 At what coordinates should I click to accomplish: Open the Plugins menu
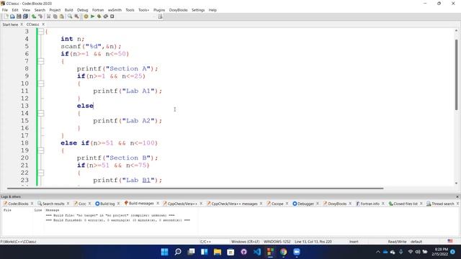(159, 10)
